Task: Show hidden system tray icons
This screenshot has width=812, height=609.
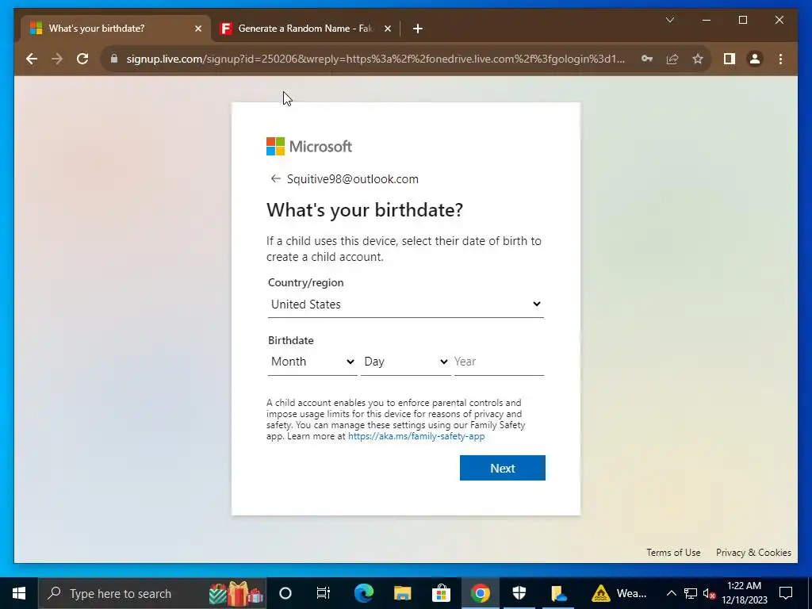Action: coord(671,593)
